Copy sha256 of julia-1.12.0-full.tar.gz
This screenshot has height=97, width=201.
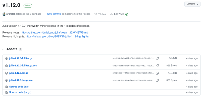pyautogui.click(x=157, y=58)
